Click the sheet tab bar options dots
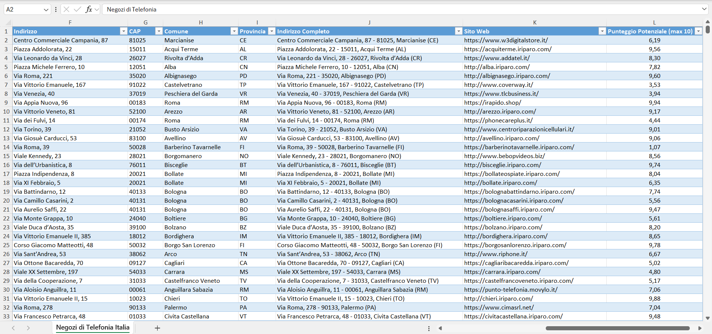 click(x=429, y=328)
